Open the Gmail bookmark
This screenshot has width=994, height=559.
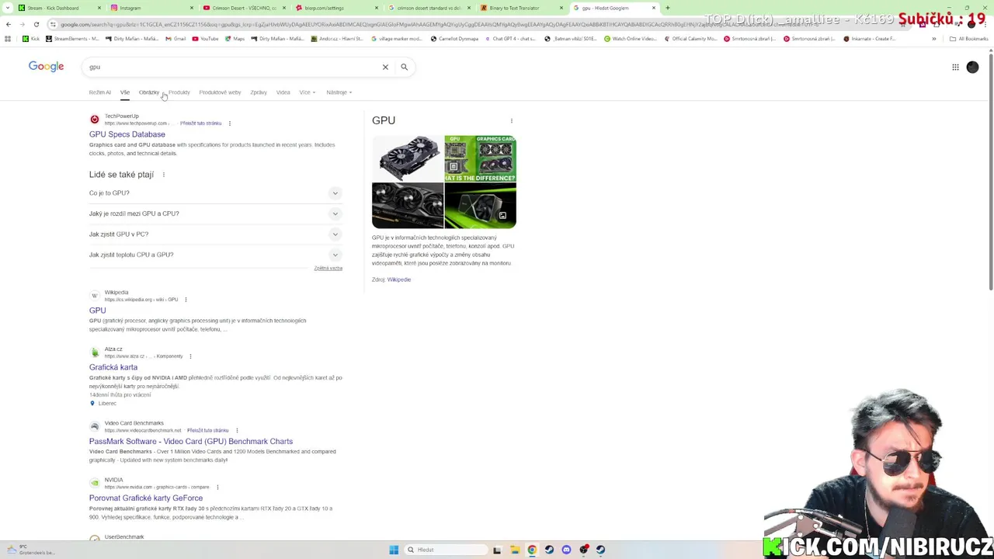tap(175, 39)
